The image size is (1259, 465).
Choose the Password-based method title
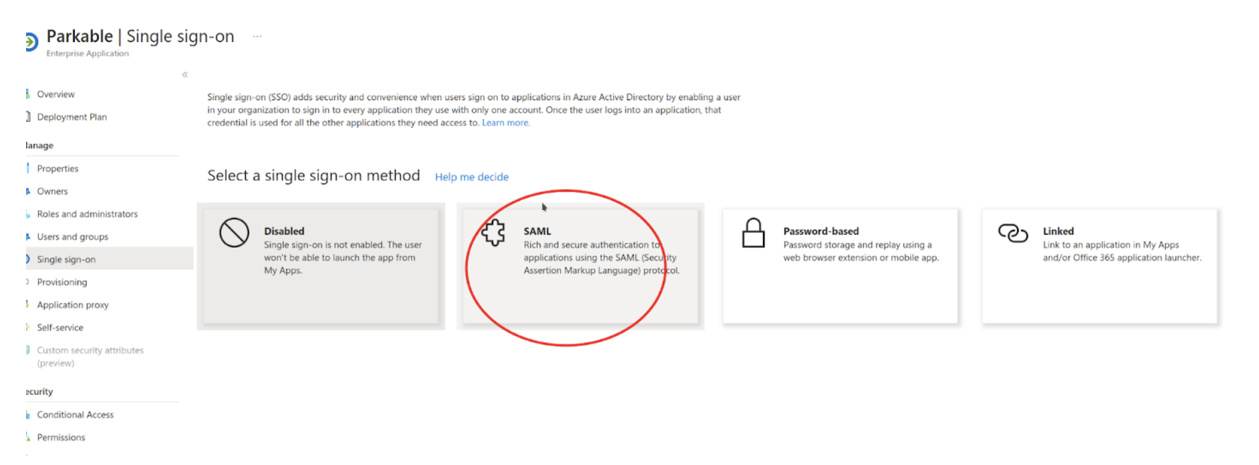coord(821,230)
